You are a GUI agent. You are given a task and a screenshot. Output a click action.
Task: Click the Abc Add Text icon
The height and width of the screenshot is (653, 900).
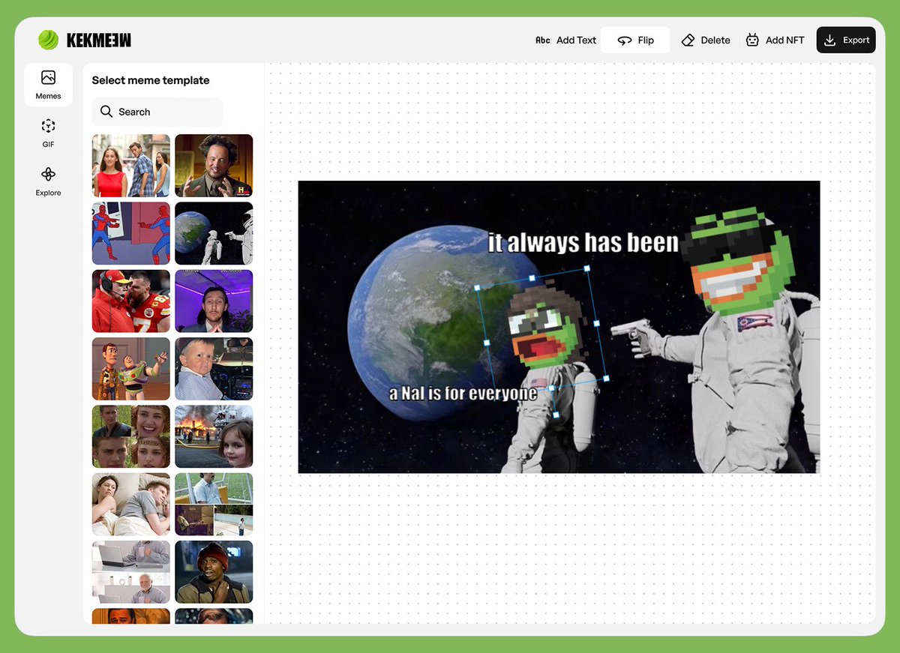pos(542,40)
